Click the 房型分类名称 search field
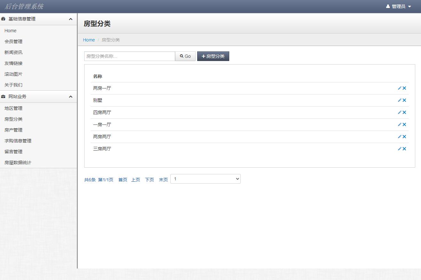421x280 pixels. point(129,56)
